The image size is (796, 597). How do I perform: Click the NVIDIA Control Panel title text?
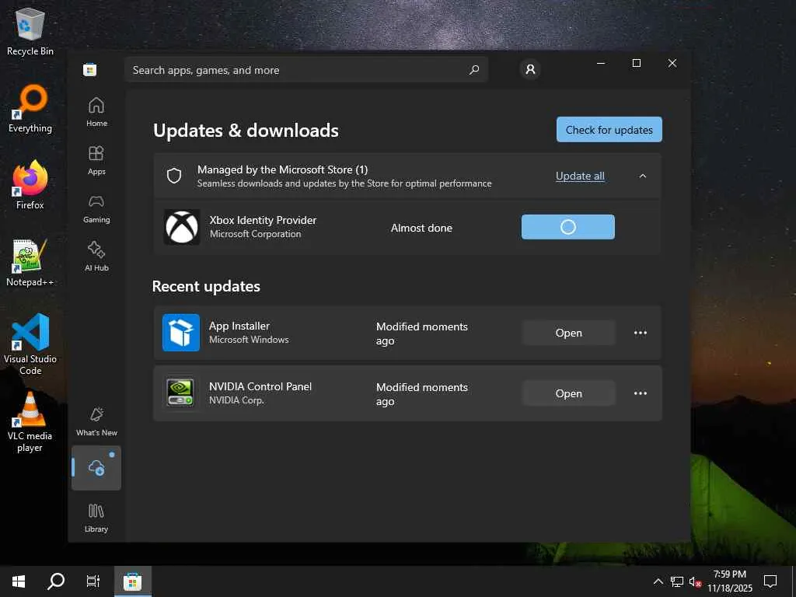tap(260, 386)
